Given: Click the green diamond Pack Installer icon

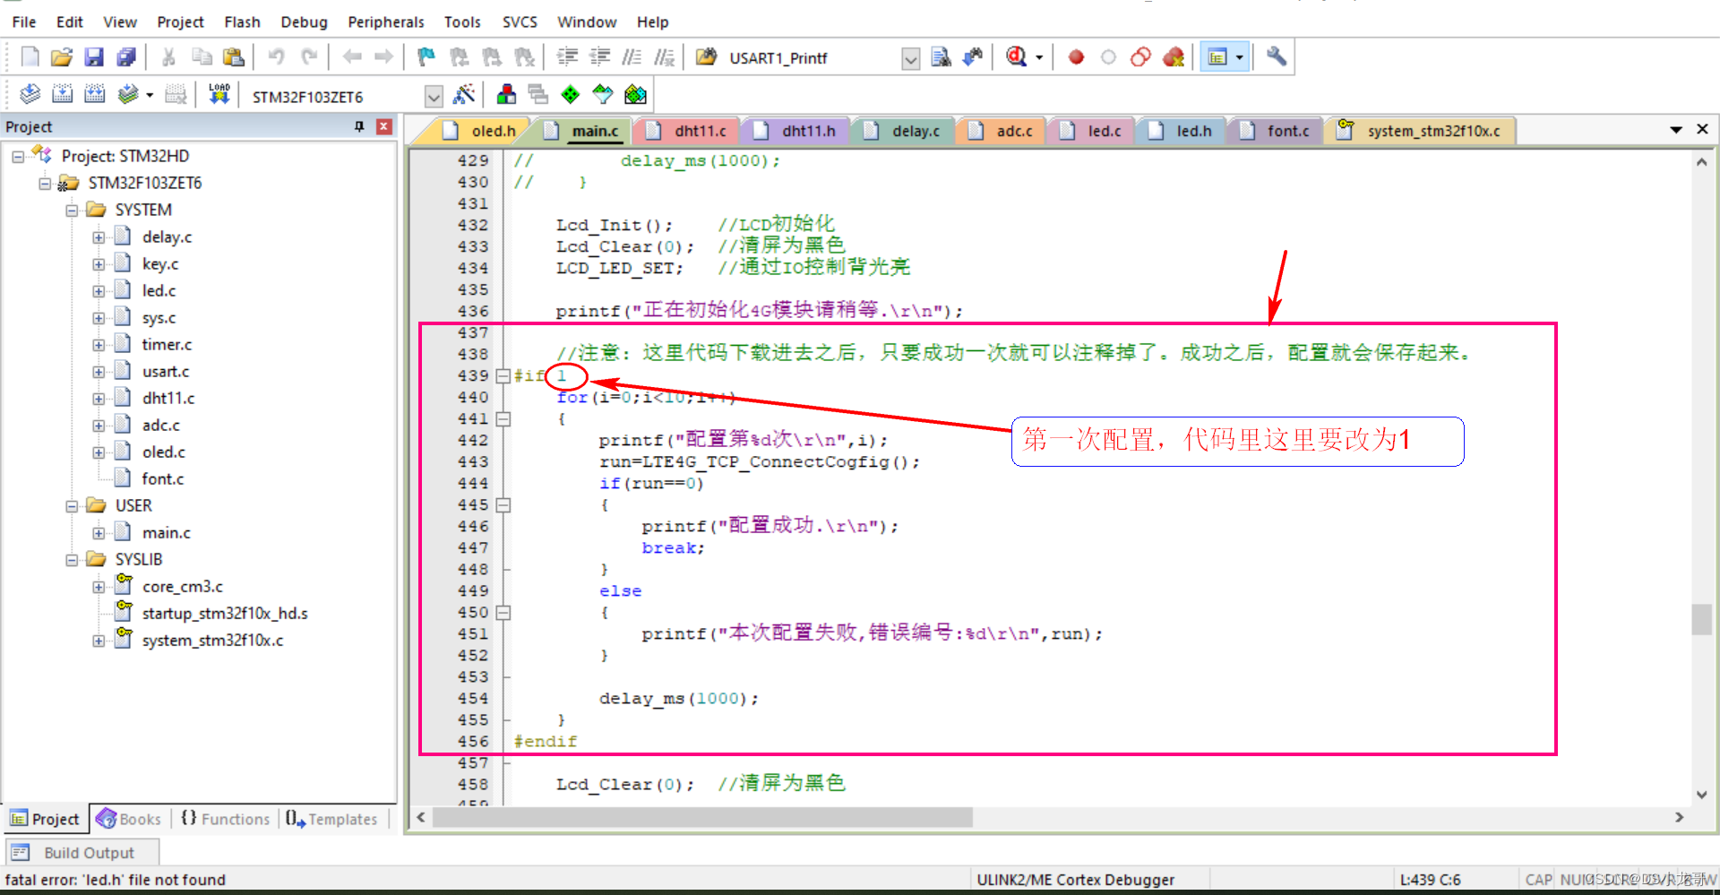Looking at the screenshot, I should (x=570, y=94).
